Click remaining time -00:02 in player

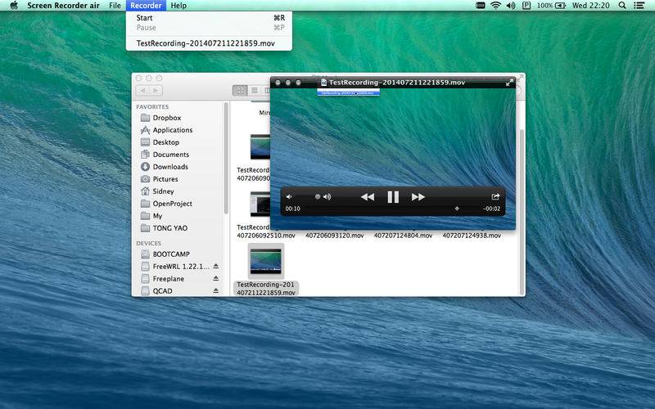[x=491, y=209]
